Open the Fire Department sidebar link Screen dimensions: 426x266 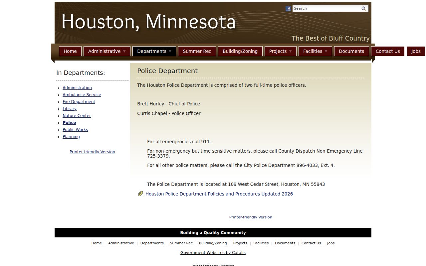point(79,102)
